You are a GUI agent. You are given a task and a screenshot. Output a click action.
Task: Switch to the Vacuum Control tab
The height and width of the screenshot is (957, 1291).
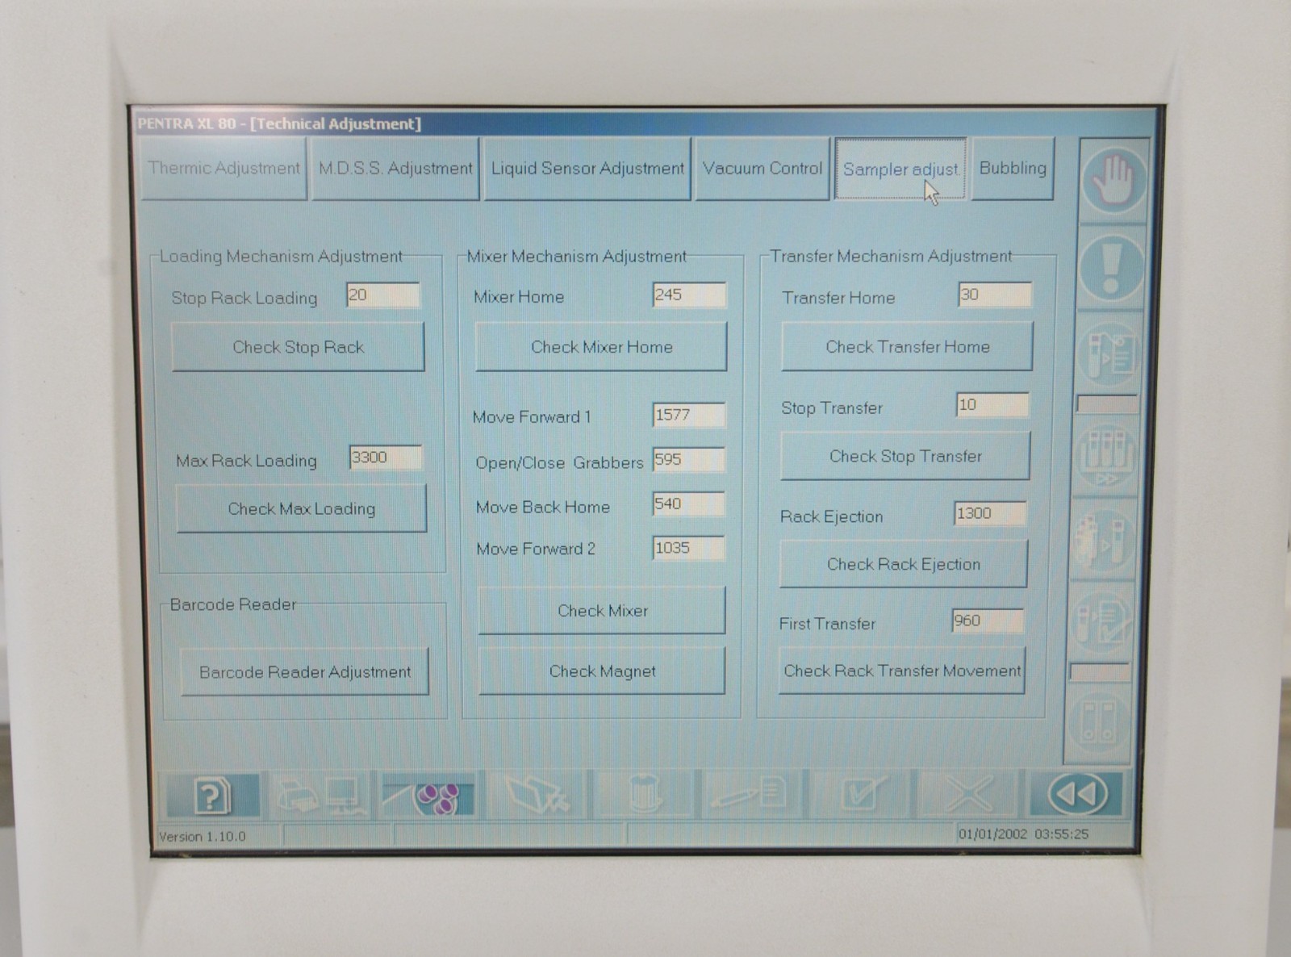762,169
